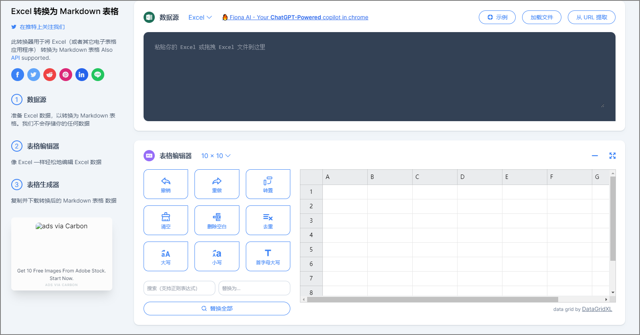This screenshot has height=335, width=640.
Task: Select column B header in grid
Action: pyautogui.click(x=390, y=177)
